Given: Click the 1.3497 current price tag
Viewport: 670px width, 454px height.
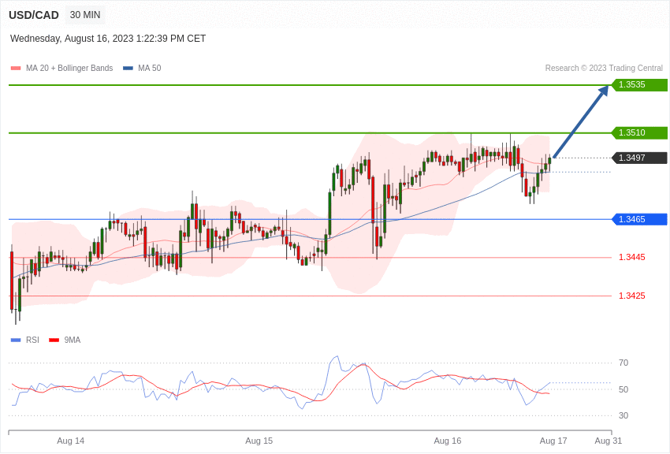Looking at the screenshot, I should point(640,158).
